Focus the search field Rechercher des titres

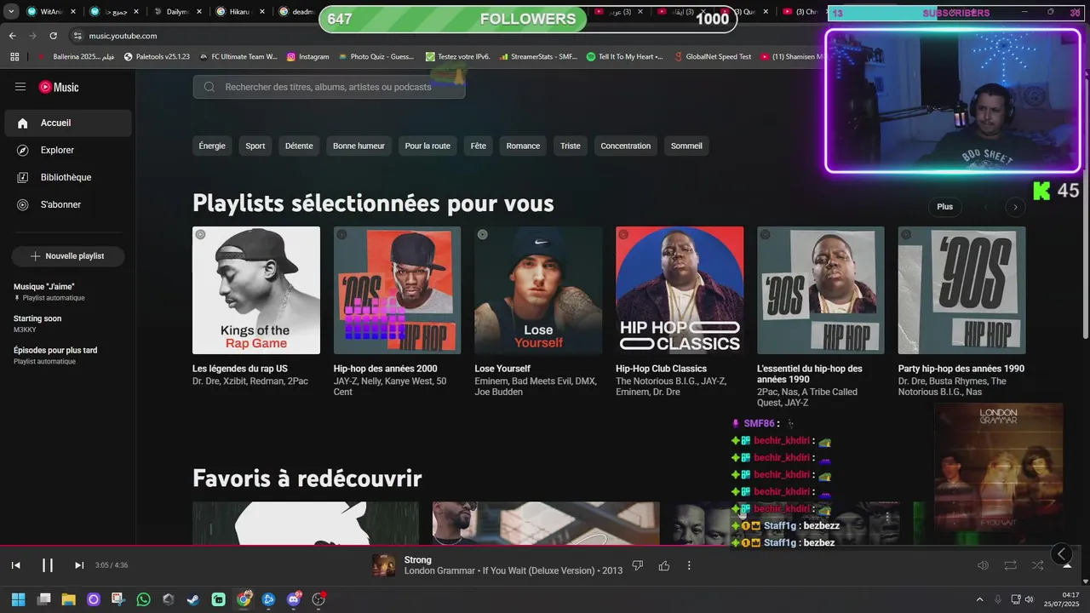329,87
